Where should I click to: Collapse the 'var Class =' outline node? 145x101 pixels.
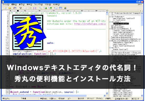tap(110, 22)
